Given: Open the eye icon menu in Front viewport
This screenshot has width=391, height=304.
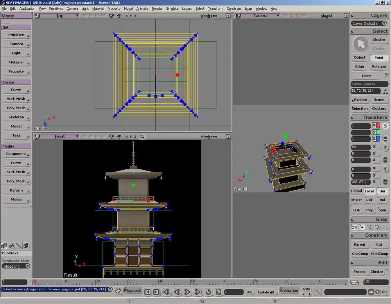Looking at the screenshot, I should pos(119,137).
